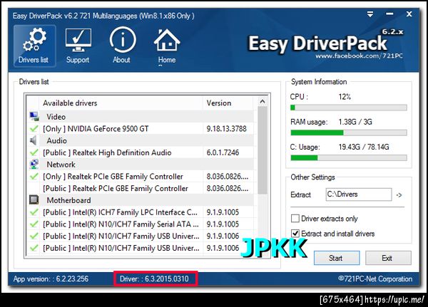The image size is (428, 307).
Task: Click the Start button
Action: [337, 258]
